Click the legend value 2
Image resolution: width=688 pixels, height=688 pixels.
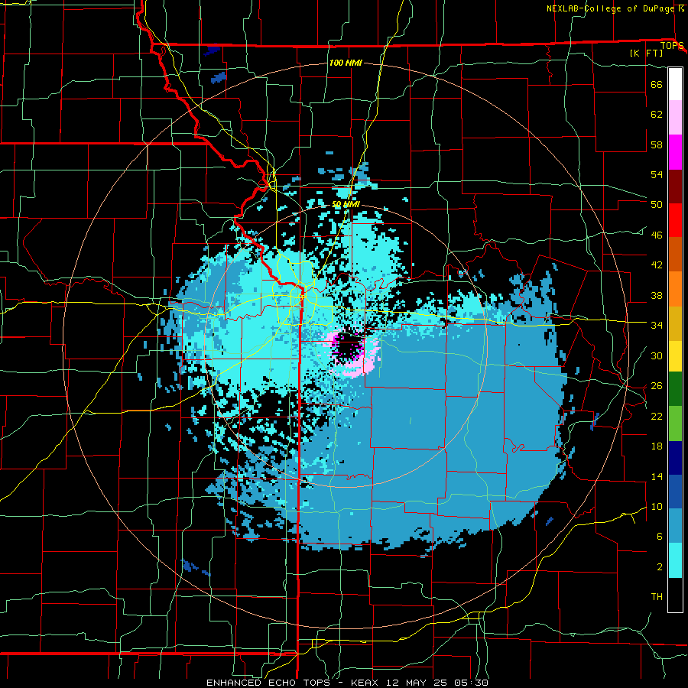pos(660,566)
